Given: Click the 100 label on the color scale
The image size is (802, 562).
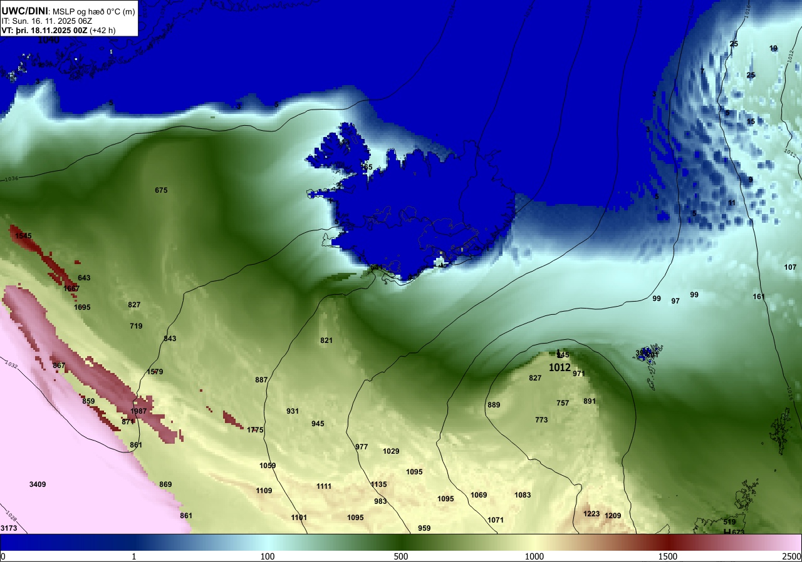Looking at the screenshot, I should coord(268,556).
